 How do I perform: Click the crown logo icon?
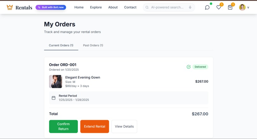[10, 7]
